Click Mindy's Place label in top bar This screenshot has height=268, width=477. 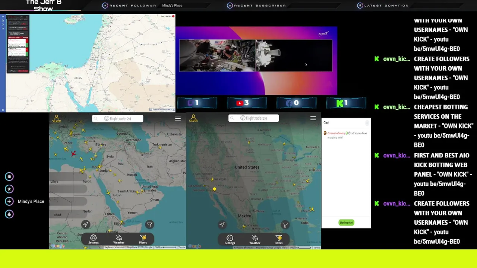click(x=172, y=6)
